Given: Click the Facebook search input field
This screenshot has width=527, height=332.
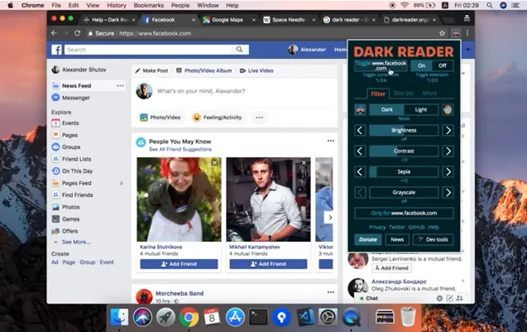Looking at the screenshot, I should tap(148, 50).
